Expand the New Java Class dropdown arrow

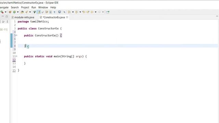(x=18, y=12)
